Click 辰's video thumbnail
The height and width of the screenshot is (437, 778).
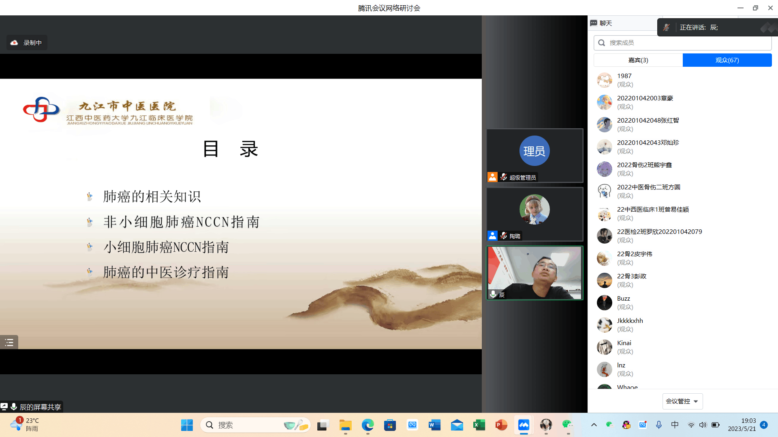point(534,273)
